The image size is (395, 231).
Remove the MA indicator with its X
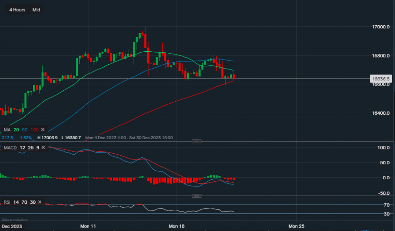pyautogui.click(x=43, y=129)
